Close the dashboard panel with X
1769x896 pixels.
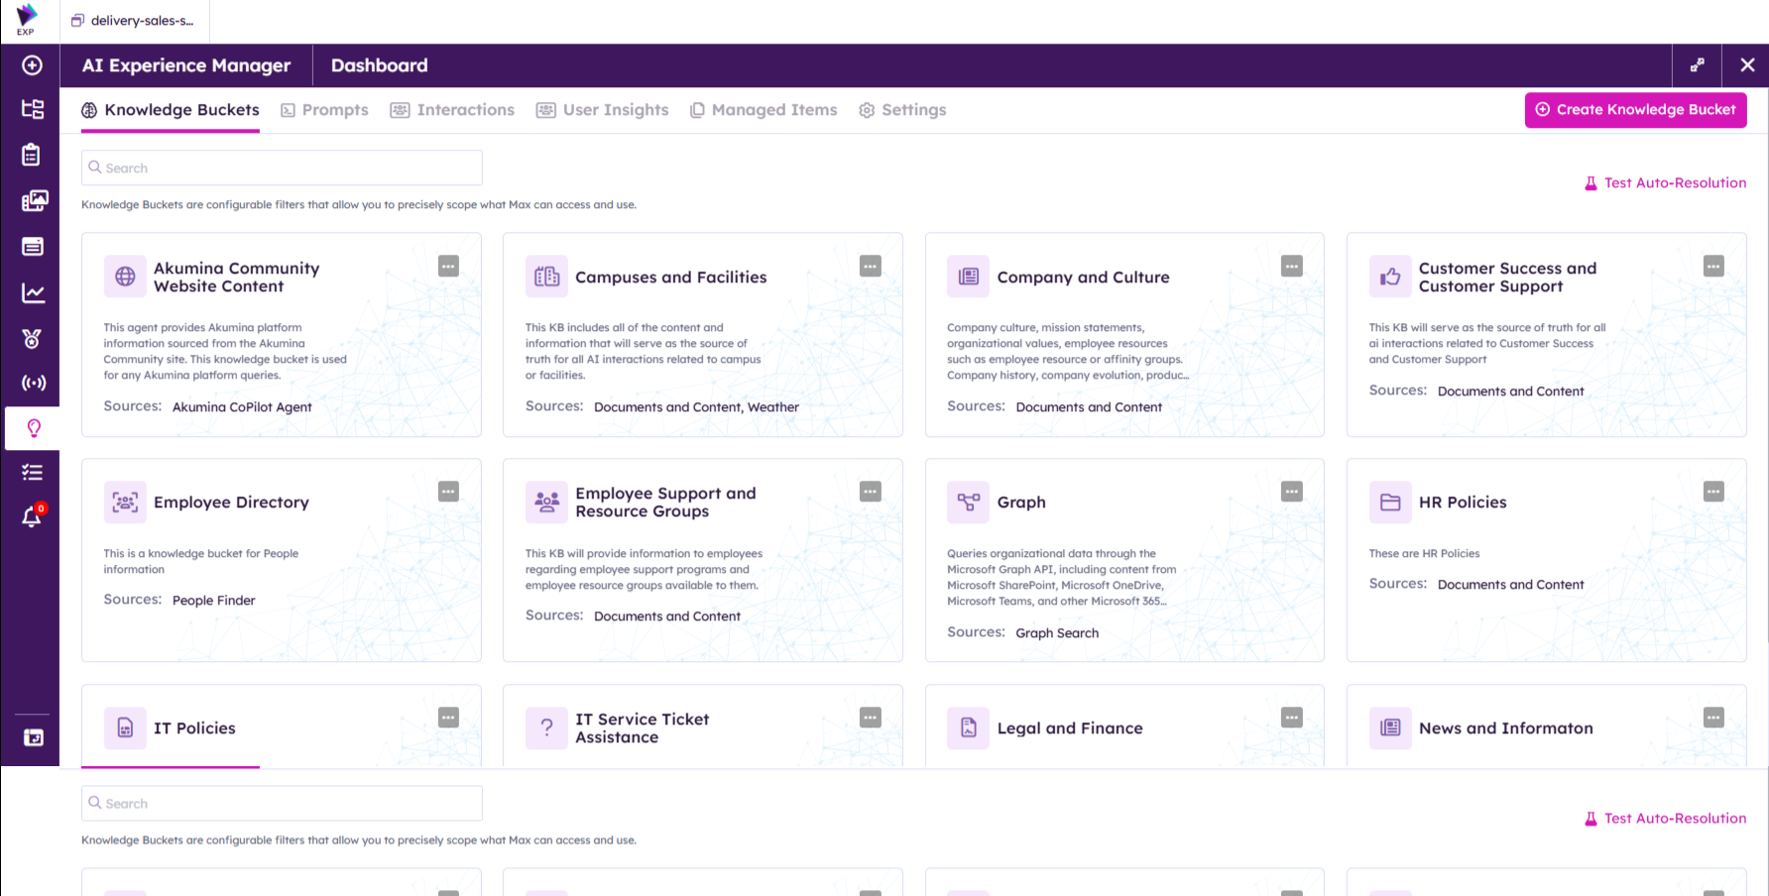pos(1747,65)
